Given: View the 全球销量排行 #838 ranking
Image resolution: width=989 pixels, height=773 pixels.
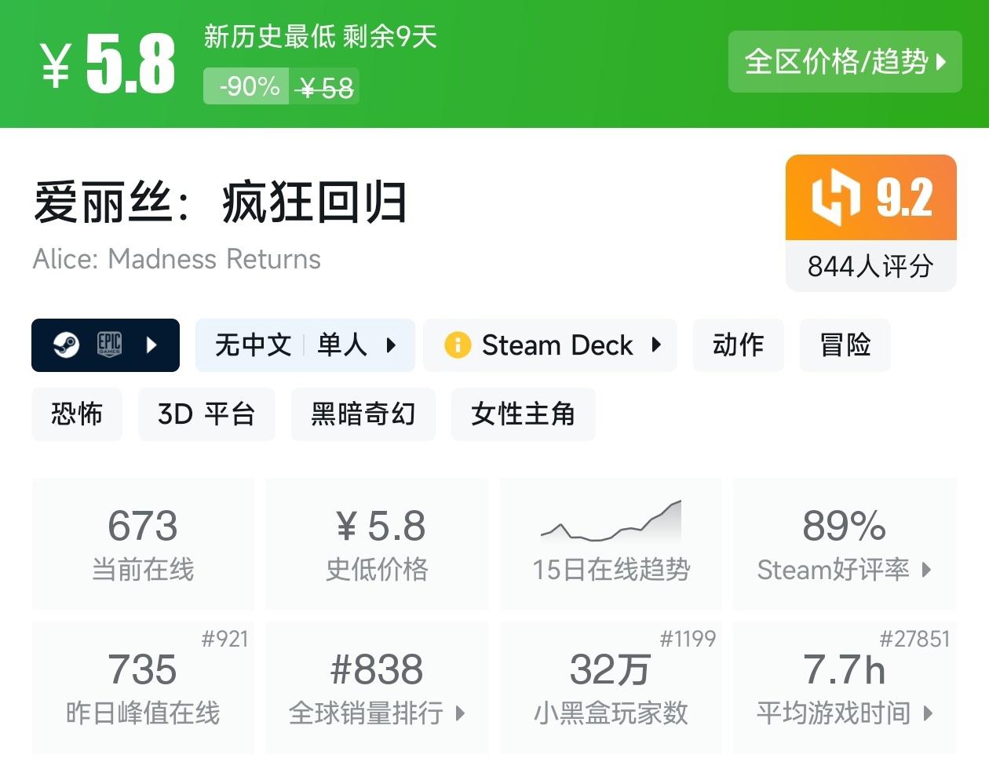Looking at the screenshot, I should 377,687.
